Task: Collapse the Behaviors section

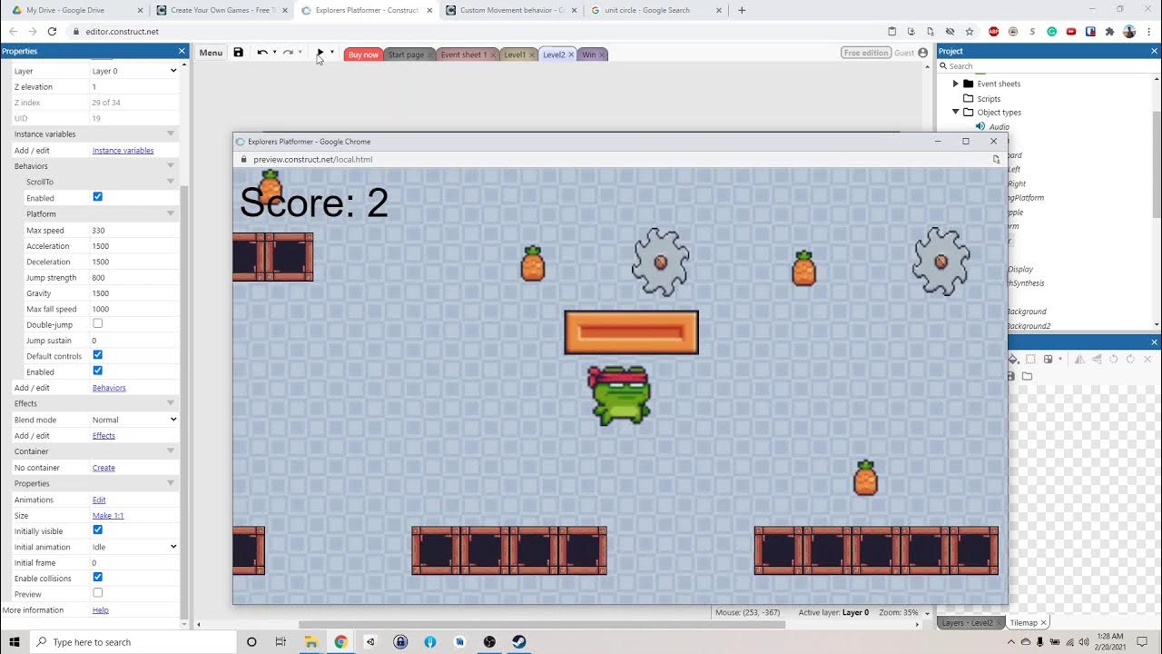Action: 170,166
